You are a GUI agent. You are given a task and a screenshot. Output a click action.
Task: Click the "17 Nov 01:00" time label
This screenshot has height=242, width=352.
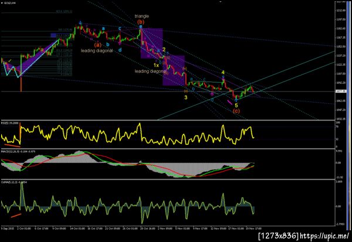click(x=236, y=229)
